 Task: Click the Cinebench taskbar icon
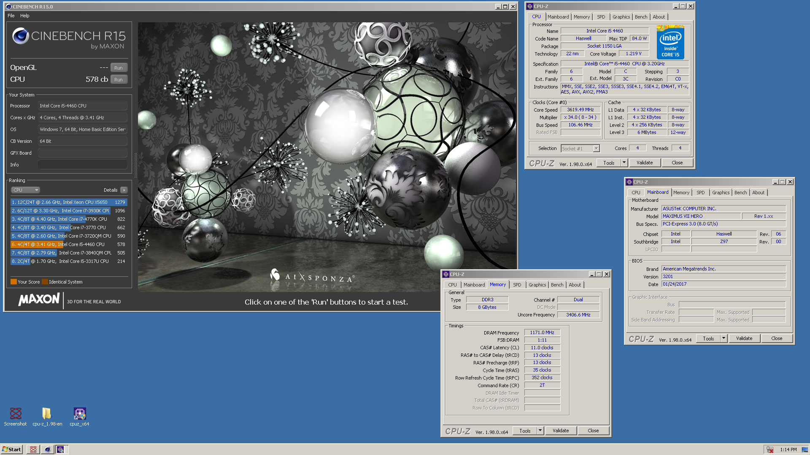47,450
